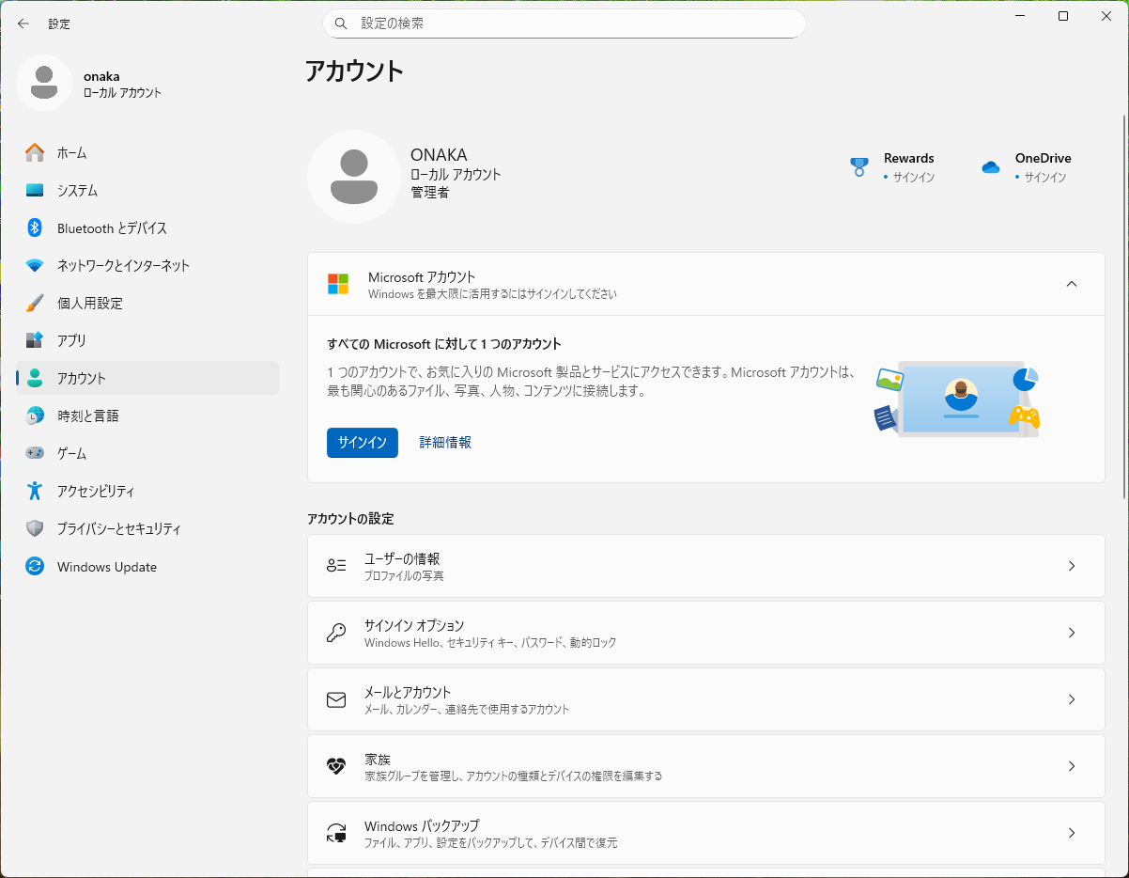Click the Microsoft four-color logo icon

coord(338,284)
